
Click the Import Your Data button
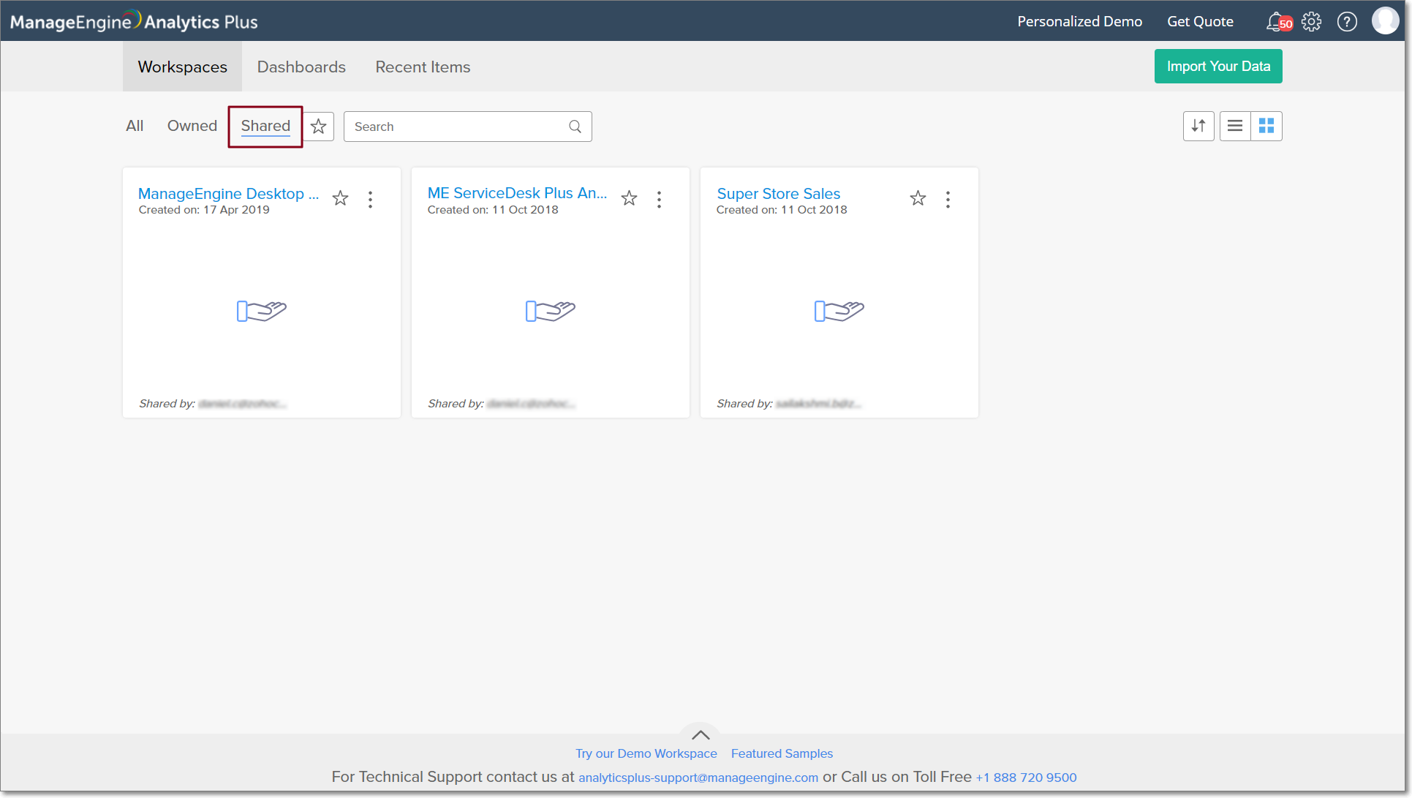[x=1218, y=66]
